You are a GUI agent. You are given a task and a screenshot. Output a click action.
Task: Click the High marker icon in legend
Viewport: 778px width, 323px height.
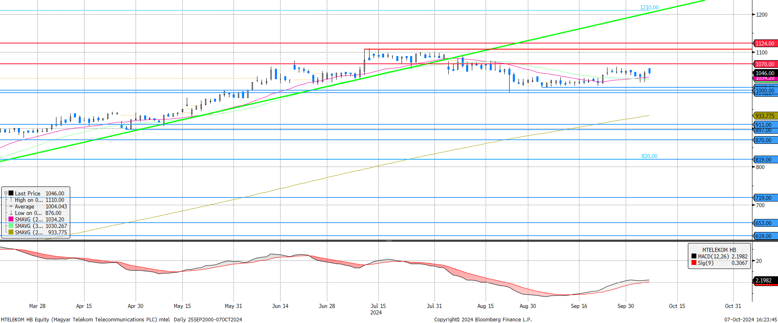coord(11,200)
